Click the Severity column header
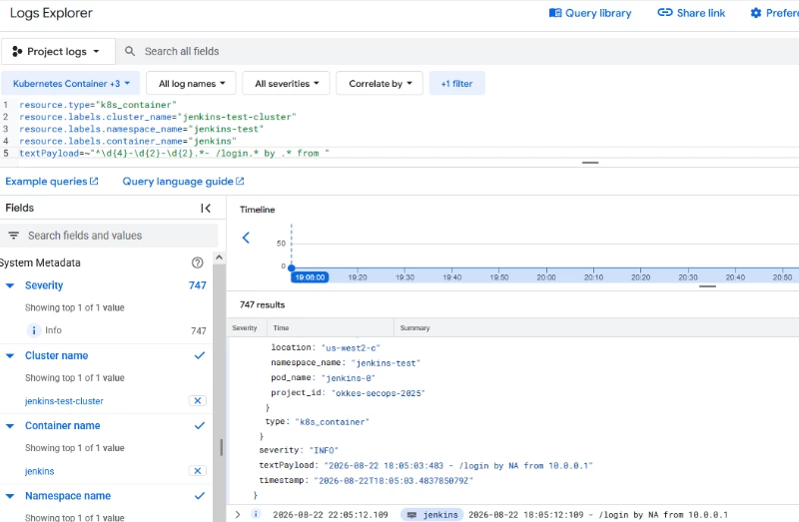 245,328
